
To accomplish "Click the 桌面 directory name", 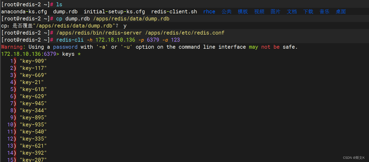I will click(341, 12).
